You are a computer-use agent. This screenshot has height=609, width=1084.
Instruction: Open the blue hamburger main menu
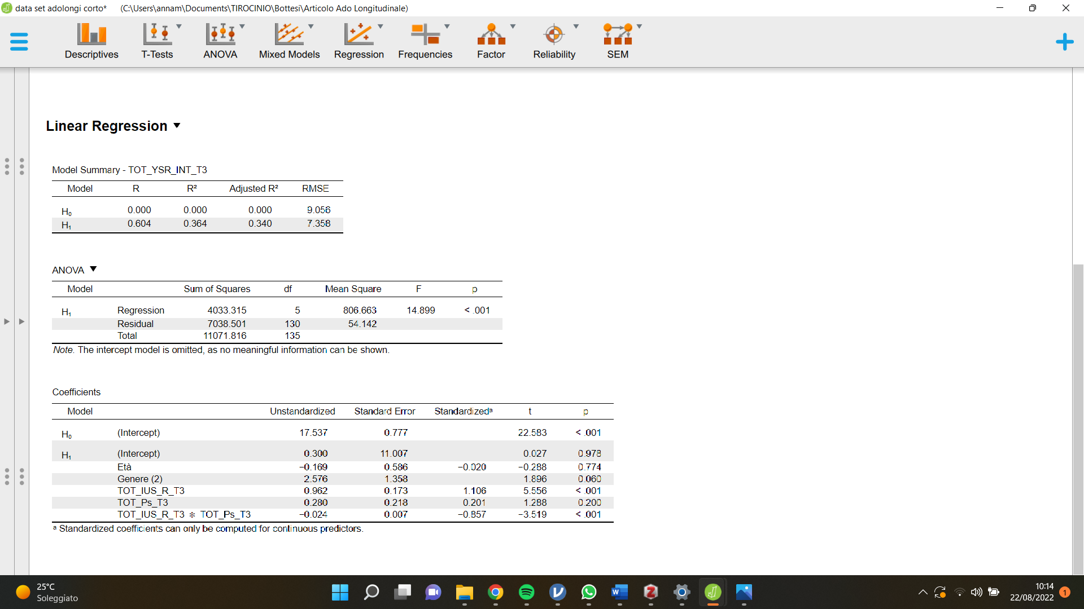click(19, 42)
